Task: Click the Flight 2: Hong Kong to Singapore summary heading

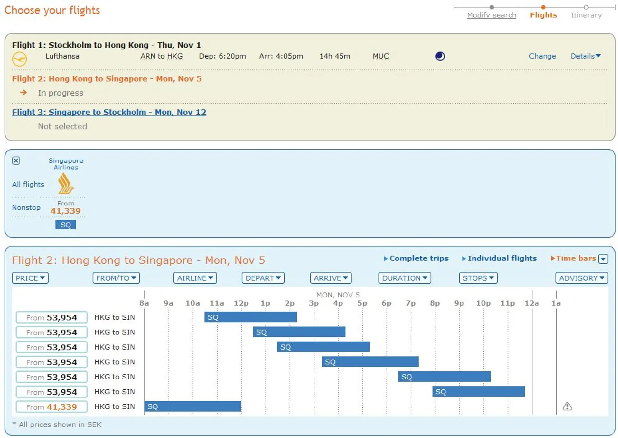Action: (107, 79)
